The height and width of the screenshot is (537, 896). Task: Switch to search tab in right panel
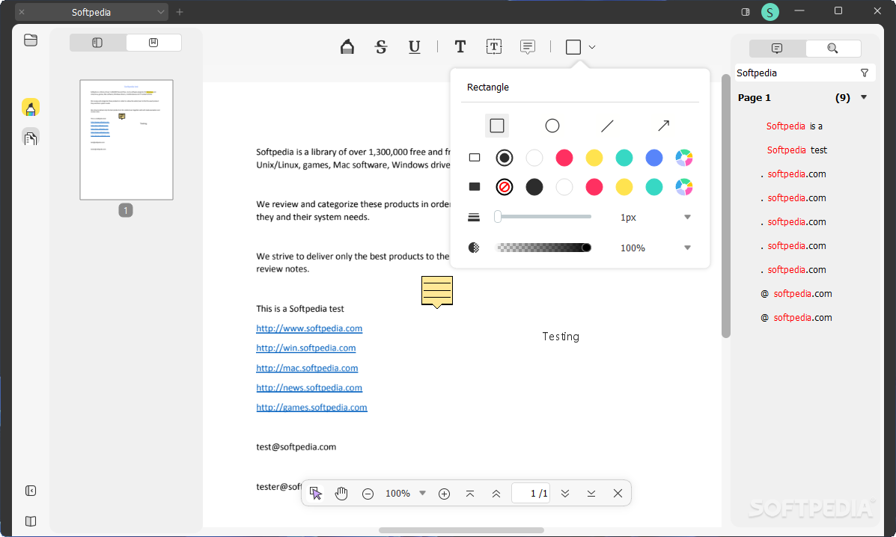coord(832,49)
